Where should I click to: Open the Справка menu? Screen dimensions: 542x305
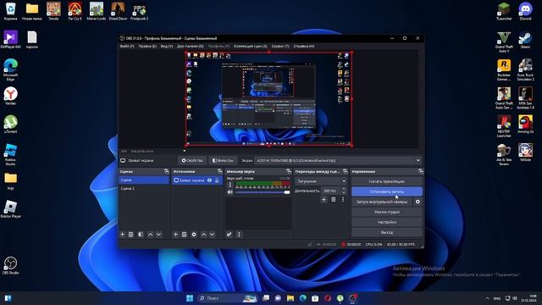pos(304,46)
